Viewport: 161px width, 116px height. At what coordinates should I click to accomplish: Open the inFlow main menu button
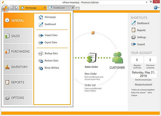point(5,9)
